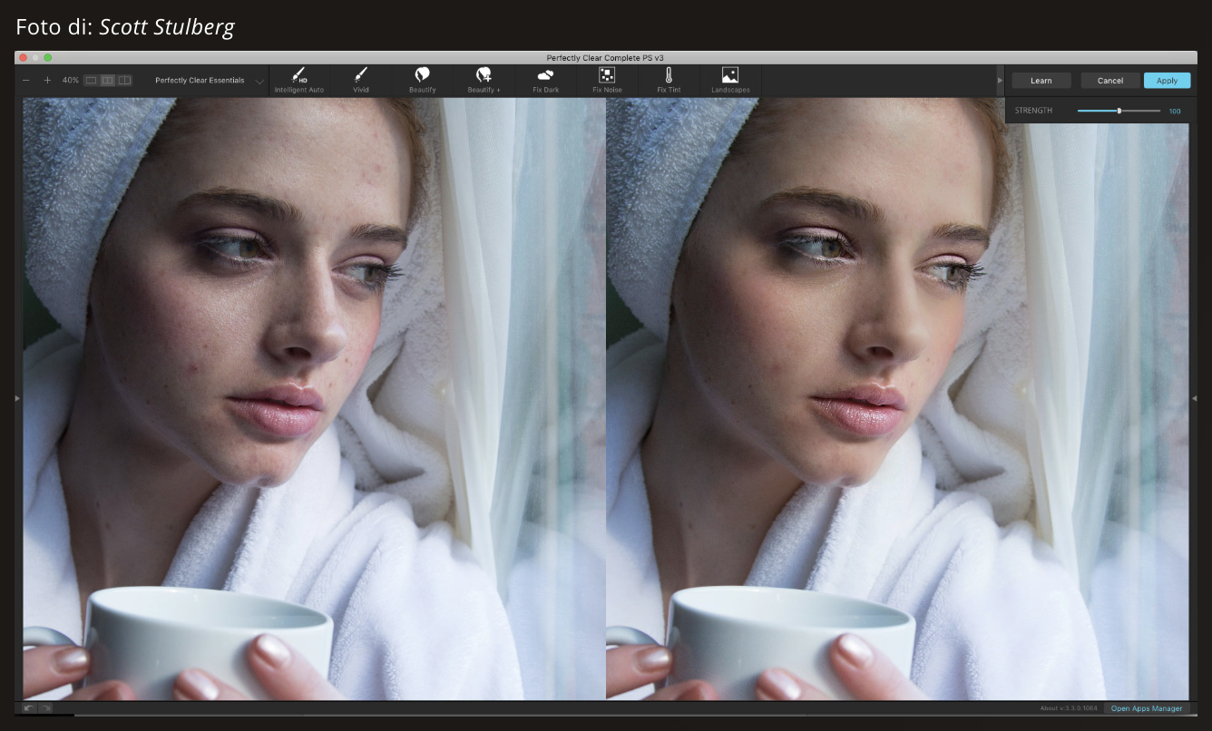
Task: Click the corrected photo preview pane
Action: [x=897, y=399]
